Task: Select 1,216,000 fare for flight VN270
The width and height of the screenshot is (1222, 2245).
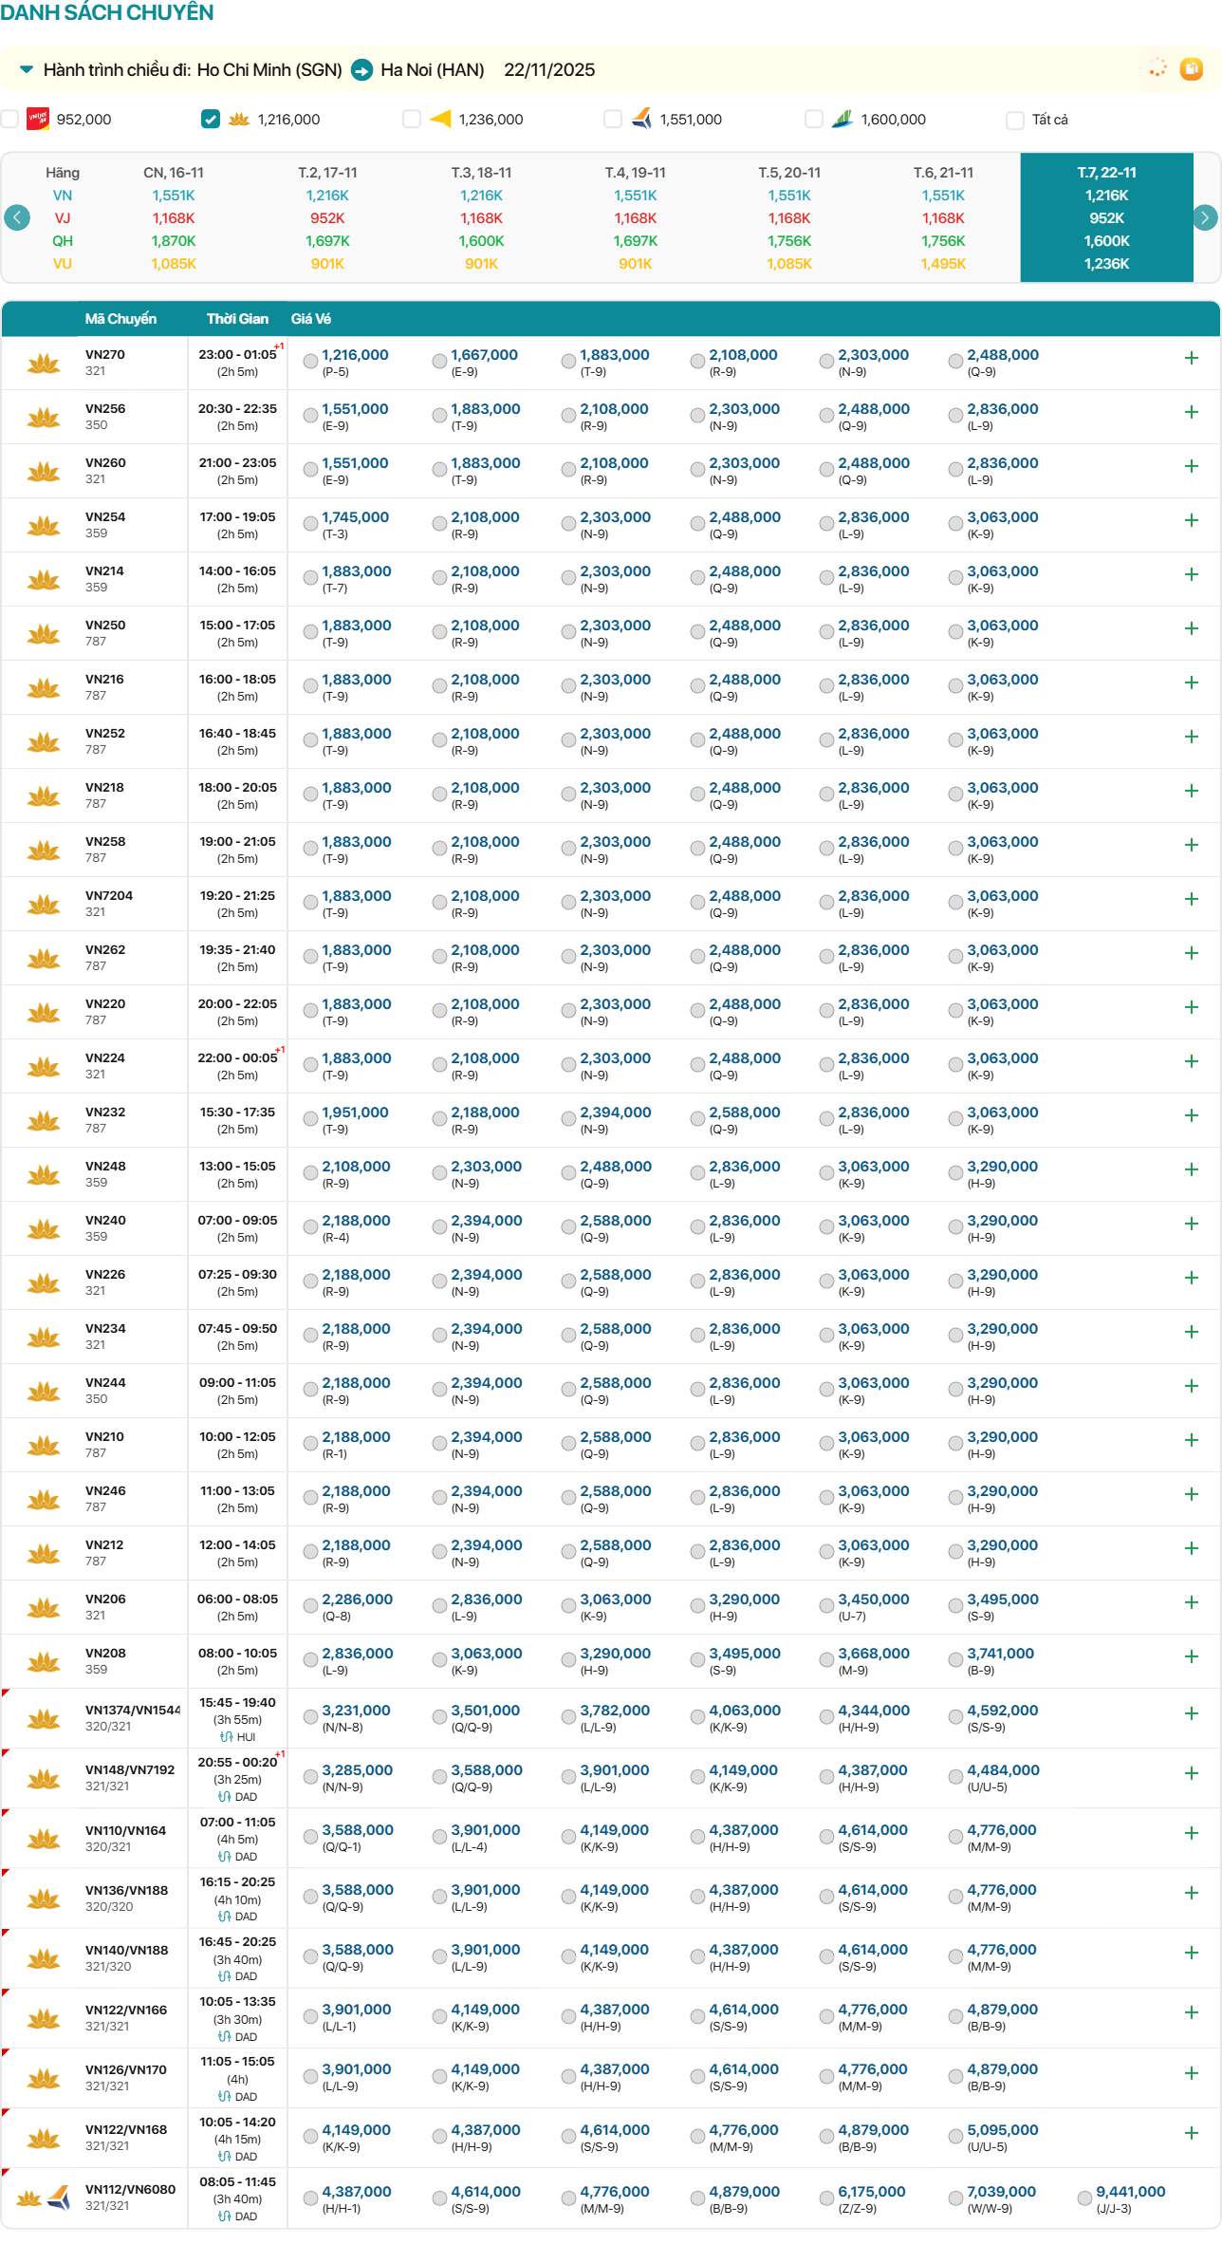Action: (311, 362)
